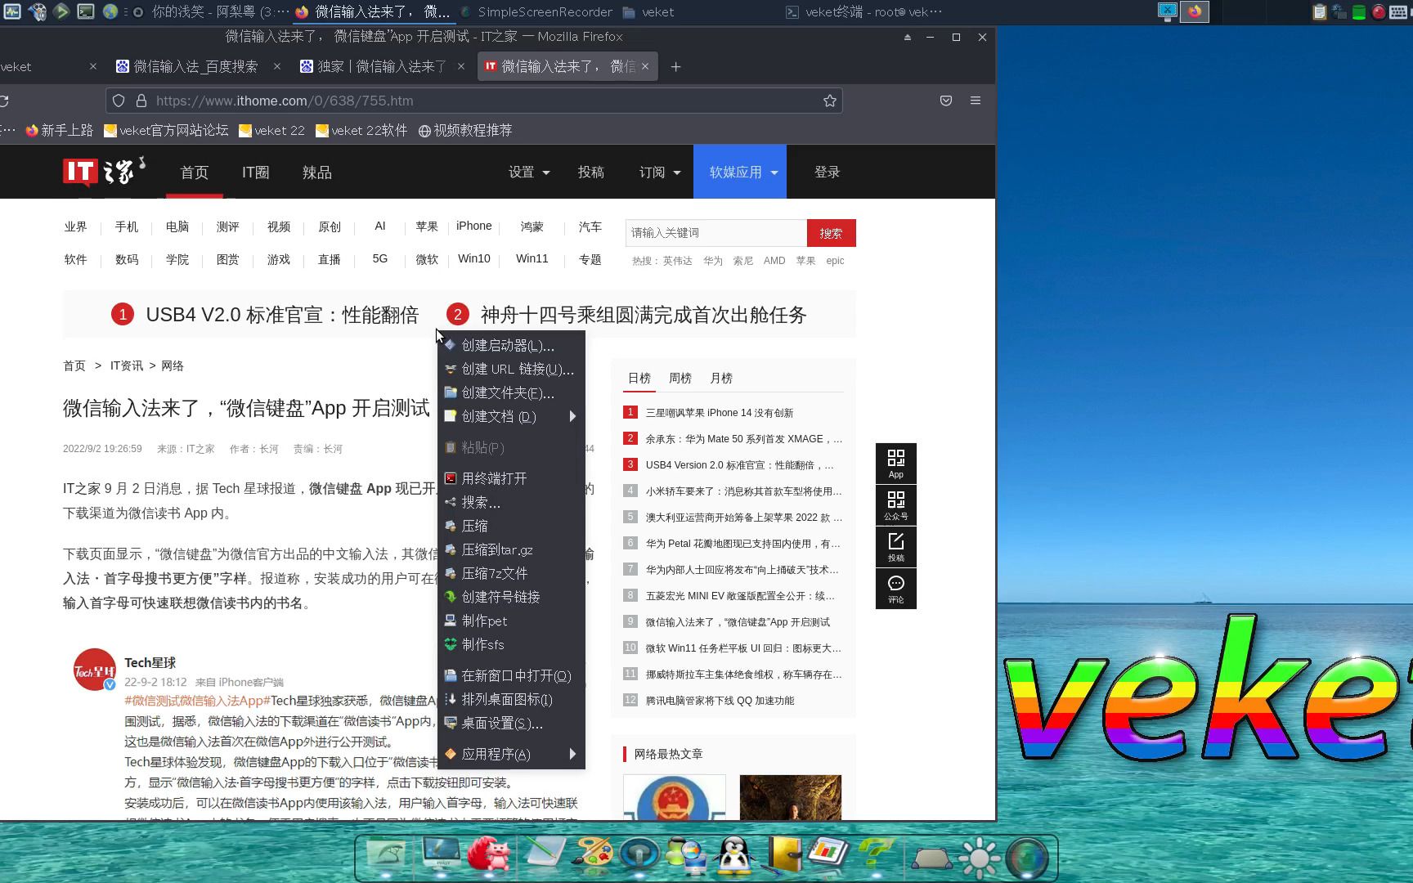Click the ITHome logo
The image size is (1413, 883).
[103, 172]
